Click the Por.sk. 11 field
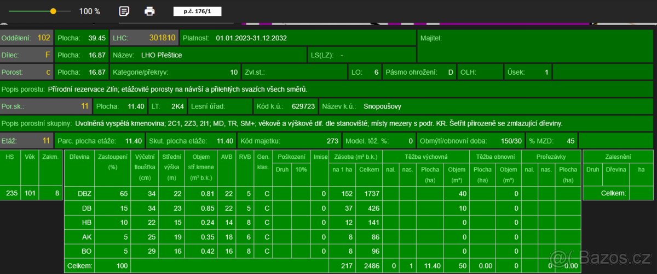The height and width of the screenshot is (274, 657). tap(45, 106)
